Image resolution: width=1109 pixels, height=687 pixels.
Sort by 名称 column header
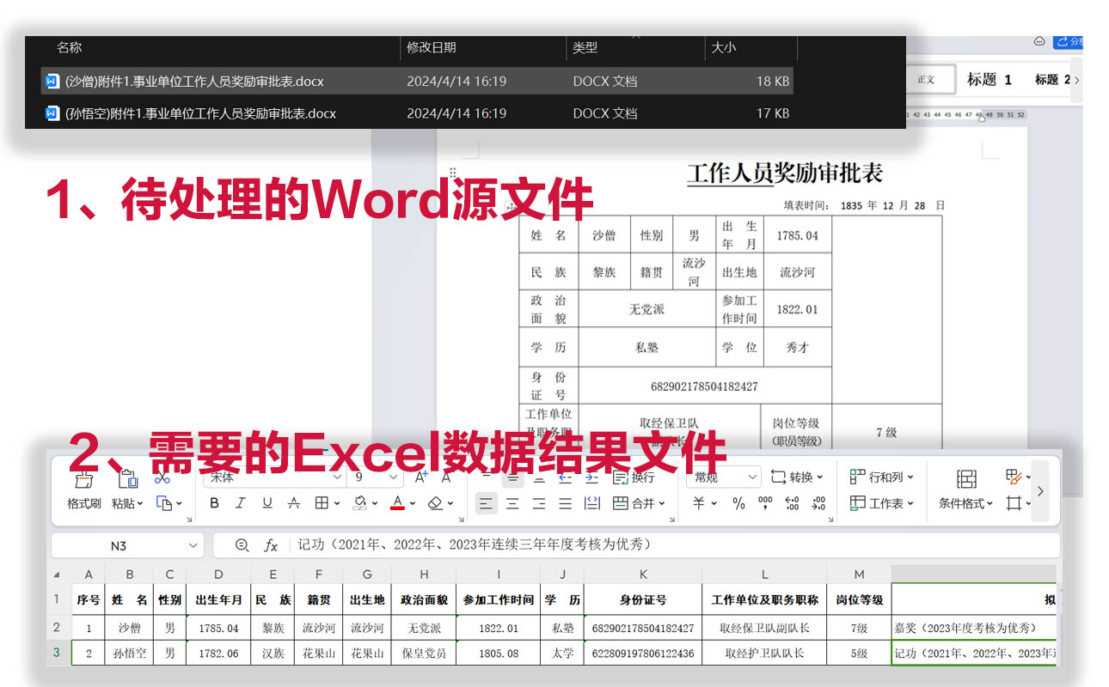click(x=70, y=48)
